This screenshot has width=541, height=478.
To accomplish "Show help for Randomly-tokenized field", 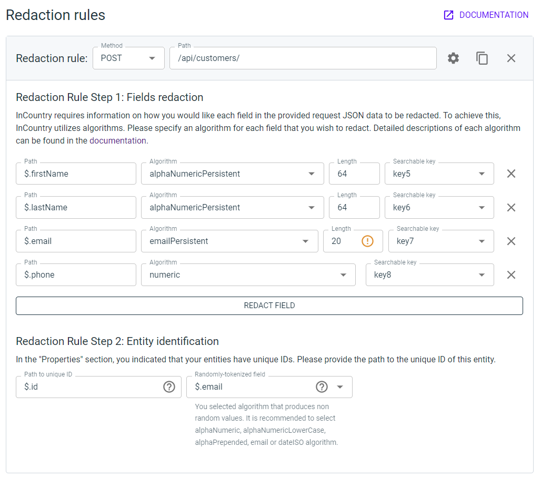I will [322, 387].
